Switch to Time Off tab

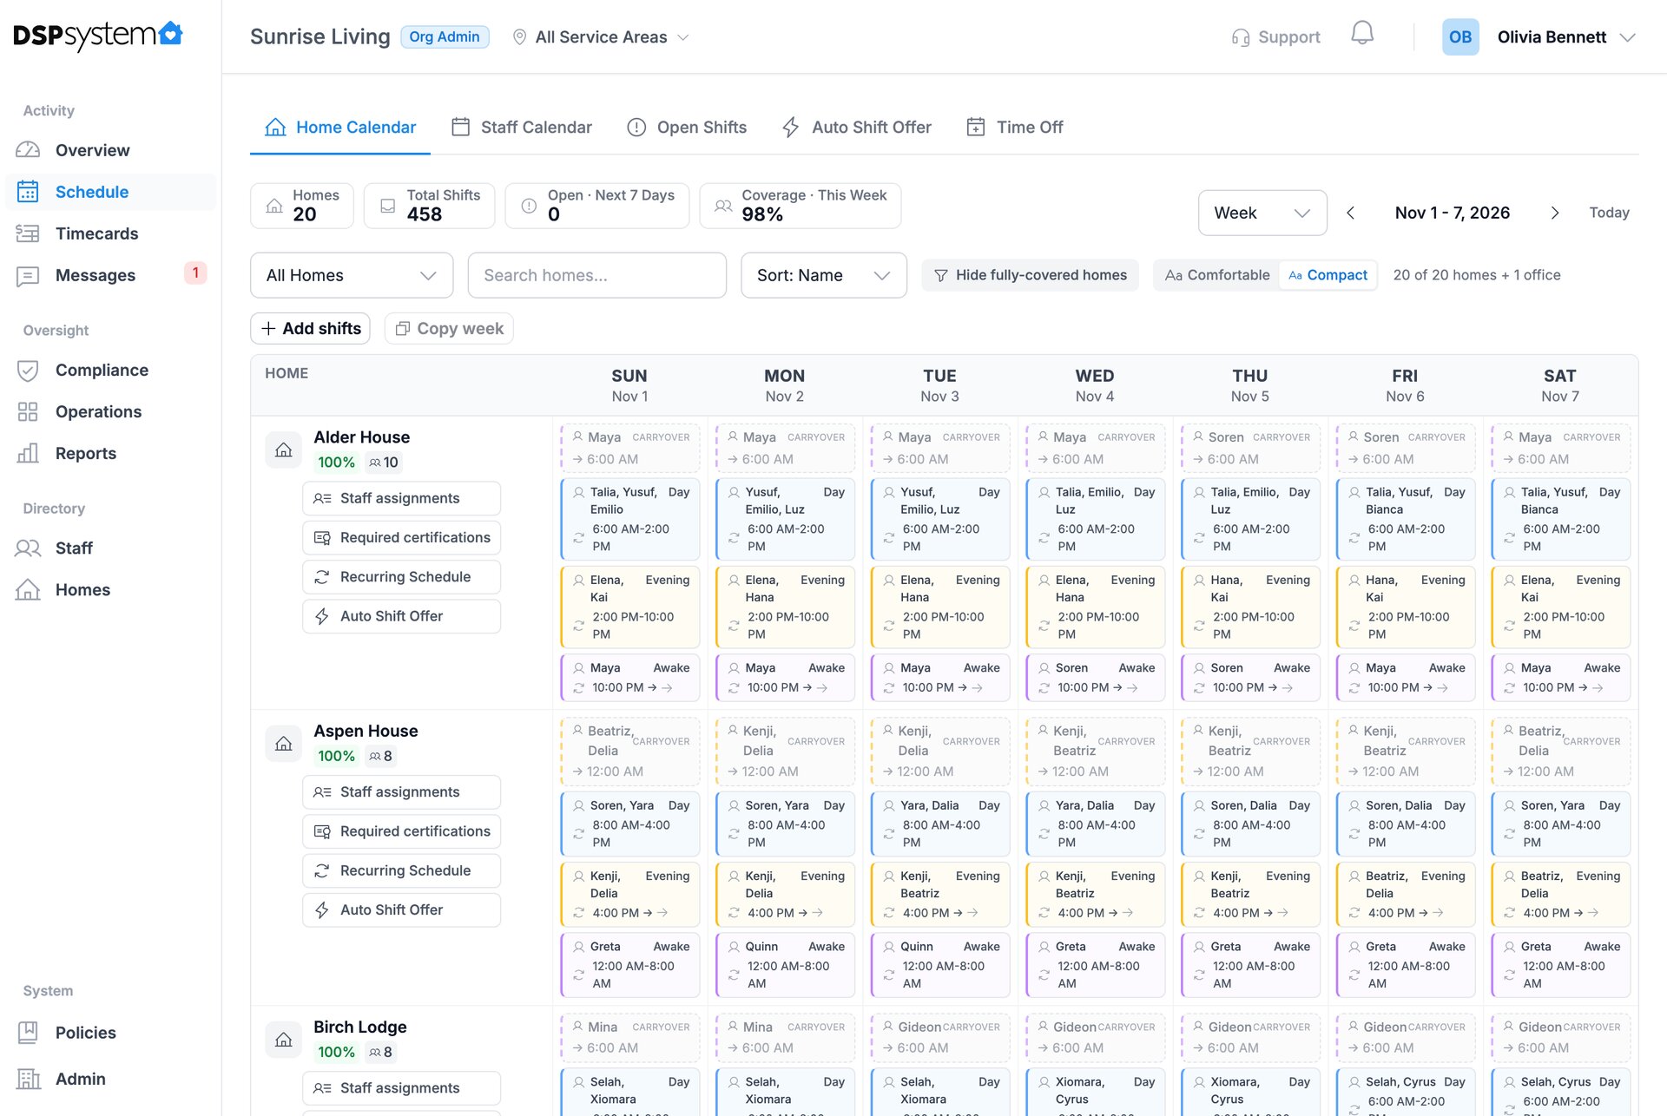click(x=1015, y=128)
